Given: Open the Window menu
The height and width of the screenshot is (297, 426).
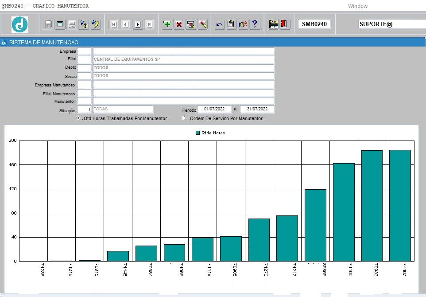Looking at the screenshot, I should (x=357, y=6).
